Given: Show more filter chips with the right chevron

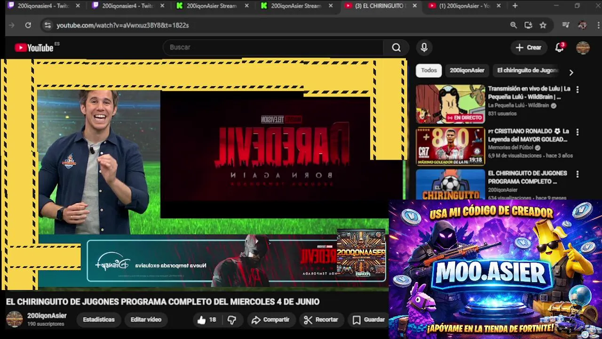Looking at the screenshot, I should click(x=571, y=73).
